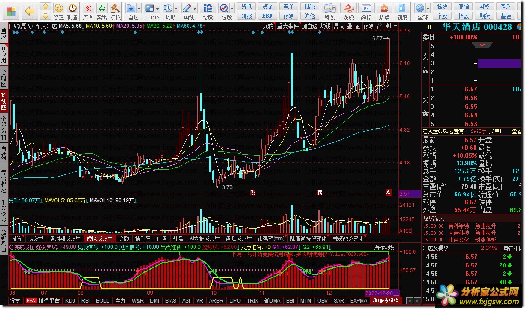Switch to the 分时图 side tab

click(4, 77)
